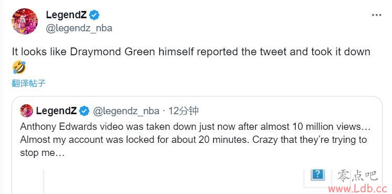Click the rolling-laughing emoji in the tweet
Viewport: 392px width, 194px height.
[19, 68]
